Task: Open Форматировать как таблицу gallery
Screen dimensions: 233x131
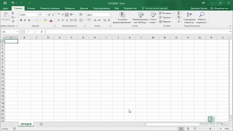Action: 141,18
